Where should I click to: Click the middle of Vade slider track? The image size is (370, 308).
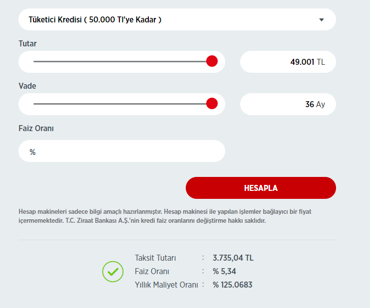pyautogui.click(x=122, y=104)
